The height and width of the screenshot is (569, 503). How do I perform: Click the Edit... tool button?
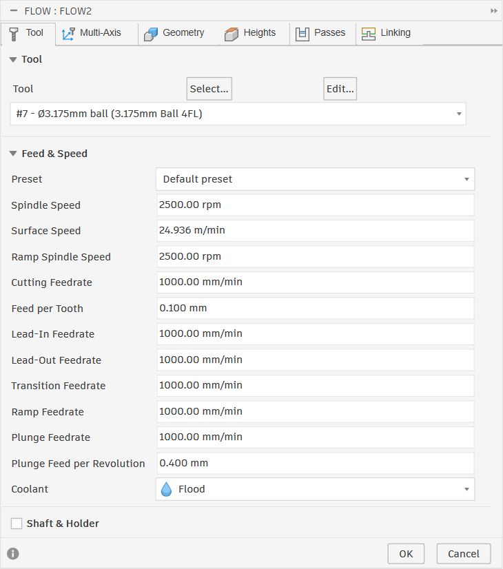tap(340, 89)
